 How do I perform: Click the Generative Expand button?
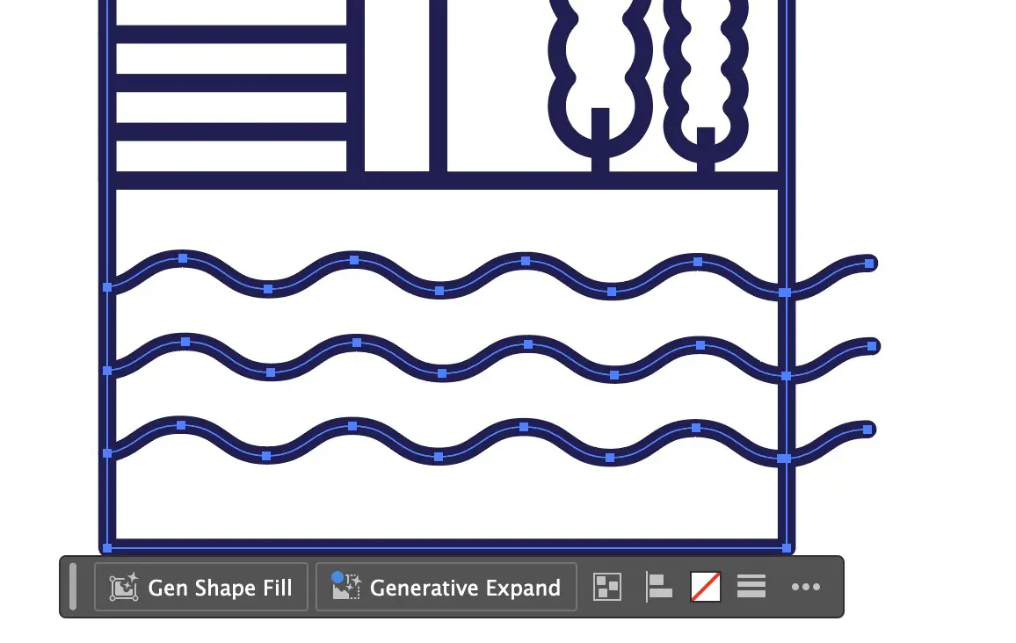[x=446, y=587]
